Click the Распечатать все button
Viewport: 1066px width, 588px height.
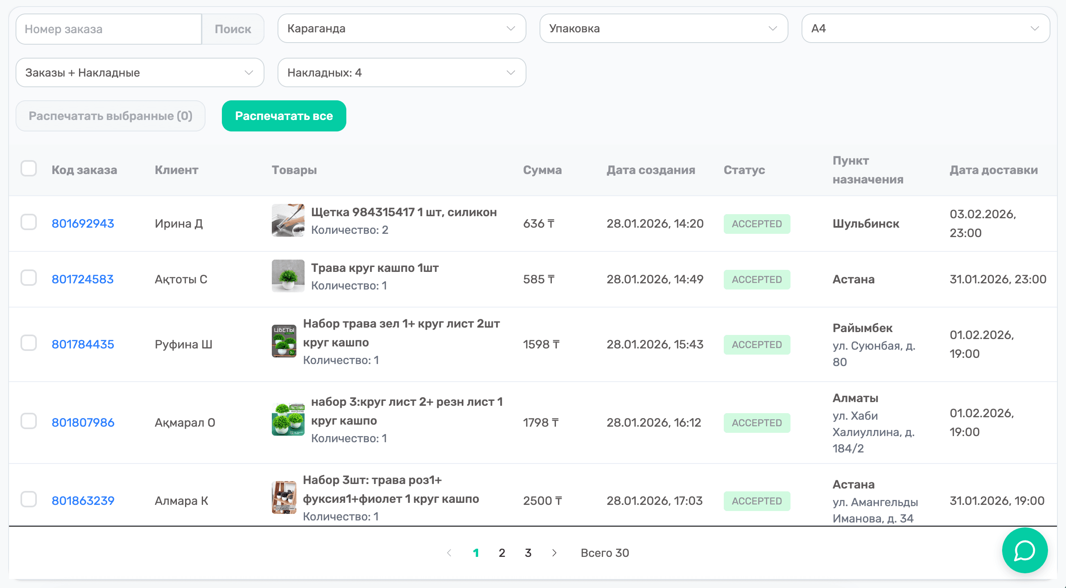[x=283, y=116]
